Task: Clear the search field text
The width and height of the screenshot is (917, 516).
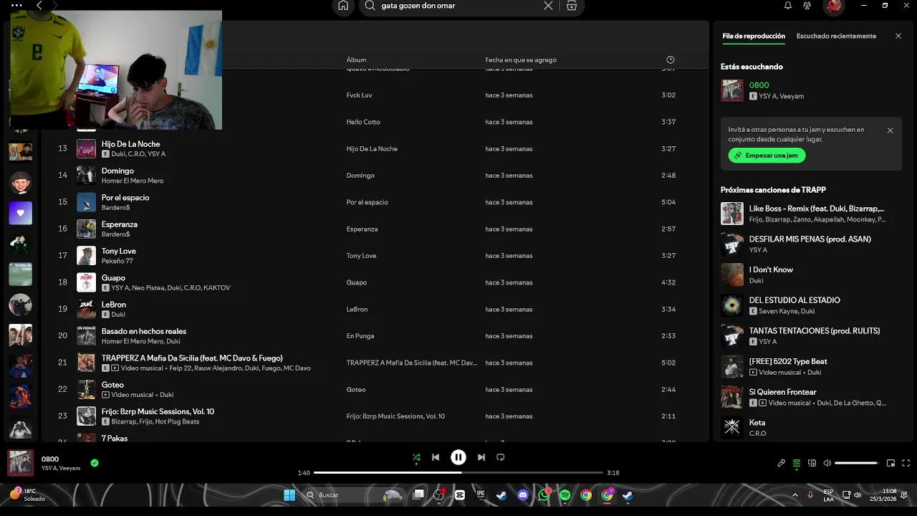Action: click(x=548, y=6)
